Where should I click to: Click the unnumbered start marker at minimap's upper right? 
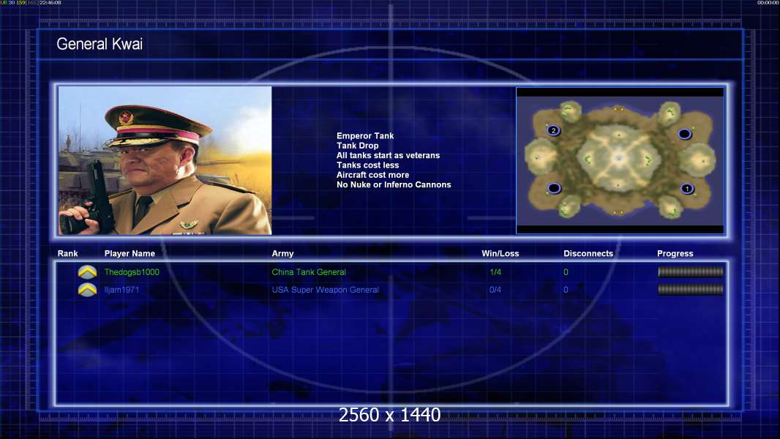684,134
